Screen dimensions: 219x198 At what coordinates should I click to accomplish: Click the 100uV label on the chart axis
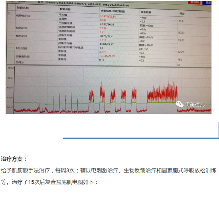click(11, 68)
